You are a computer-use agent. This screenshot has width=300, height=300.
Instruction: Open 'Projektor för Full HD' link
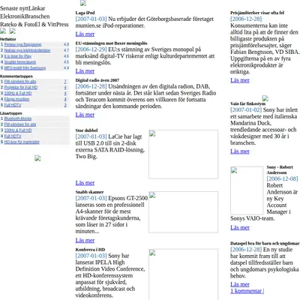pyautogui.click(x=21, y=87)
